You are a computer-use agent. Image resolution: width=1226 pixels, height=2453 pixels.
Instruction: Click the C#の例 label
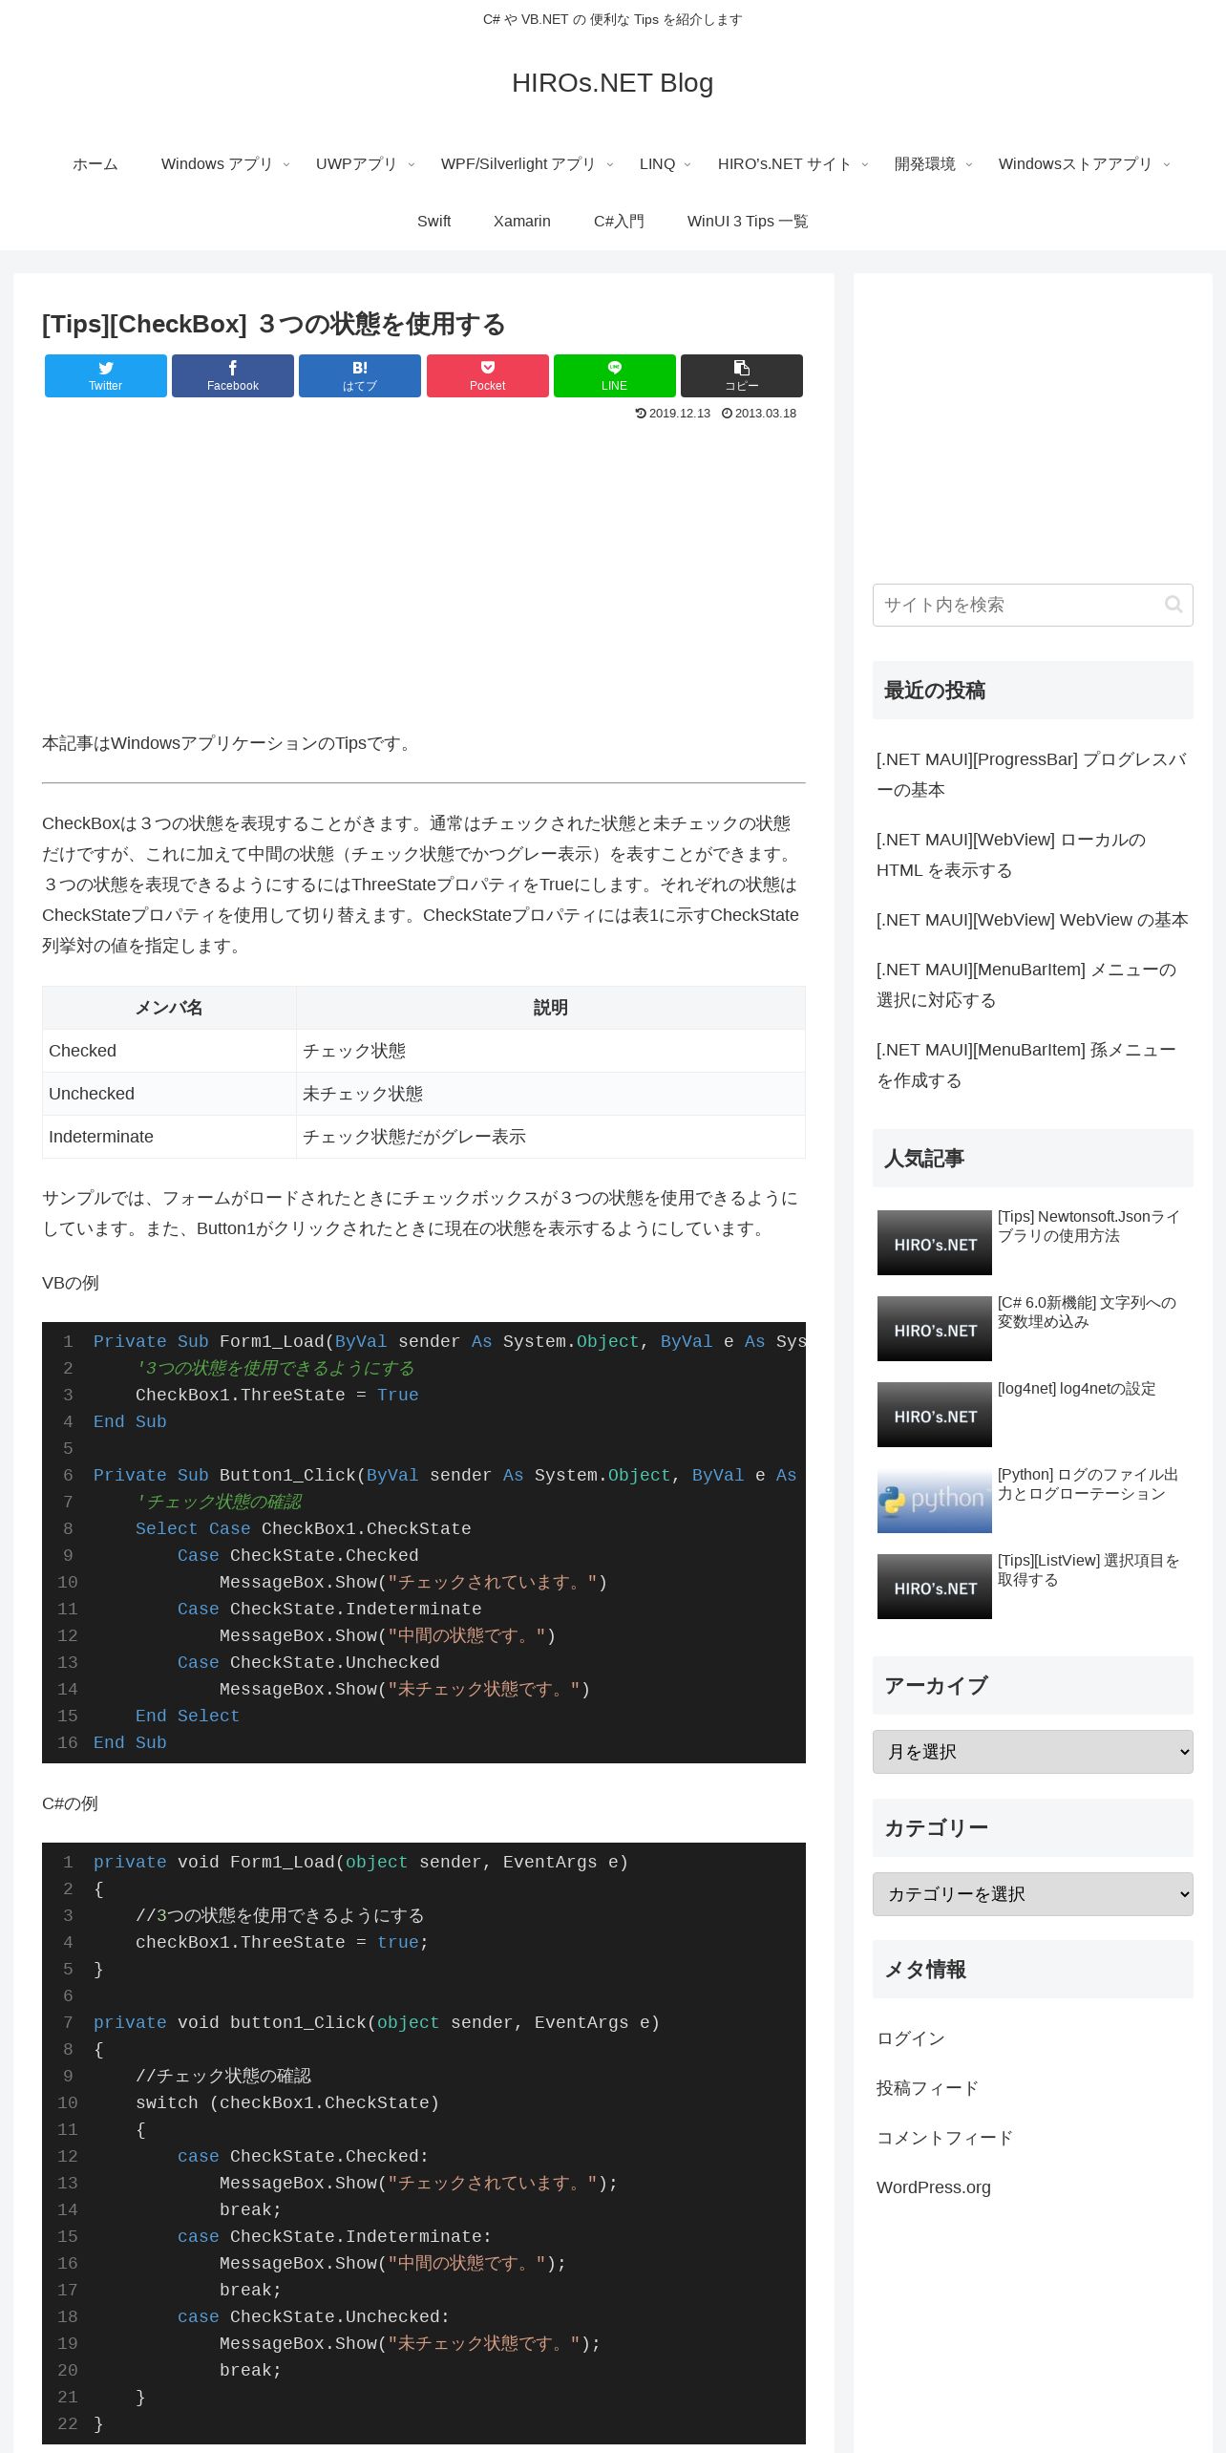point(70,1803)
